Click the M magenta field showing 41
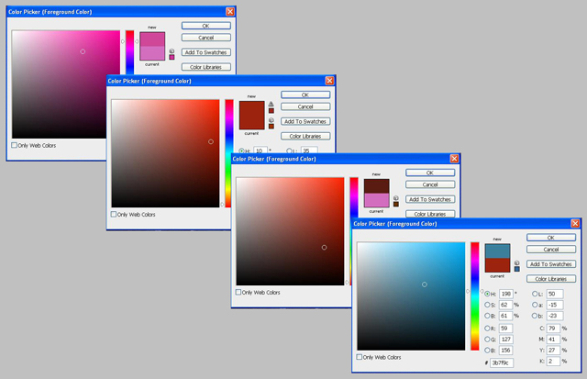 (553, 339)
